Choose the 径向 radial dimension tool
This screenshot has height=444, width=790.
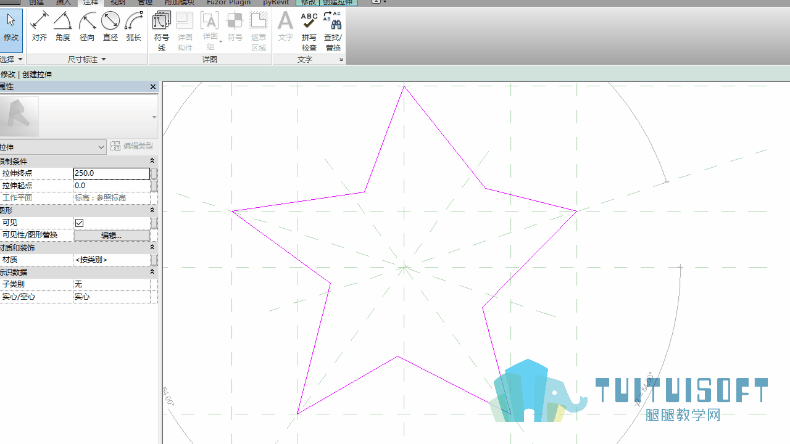pos(87,27)
